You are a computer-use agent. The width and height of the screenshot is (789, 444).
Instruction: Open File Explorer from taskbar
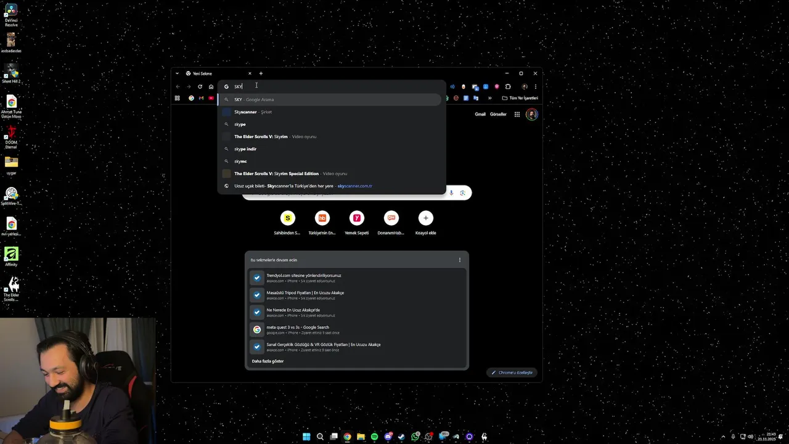coord(361,437)
